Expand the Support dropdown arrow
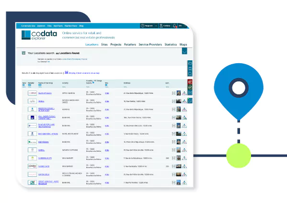Viewport: 287px width, 203px height. [x=156, y=26]
